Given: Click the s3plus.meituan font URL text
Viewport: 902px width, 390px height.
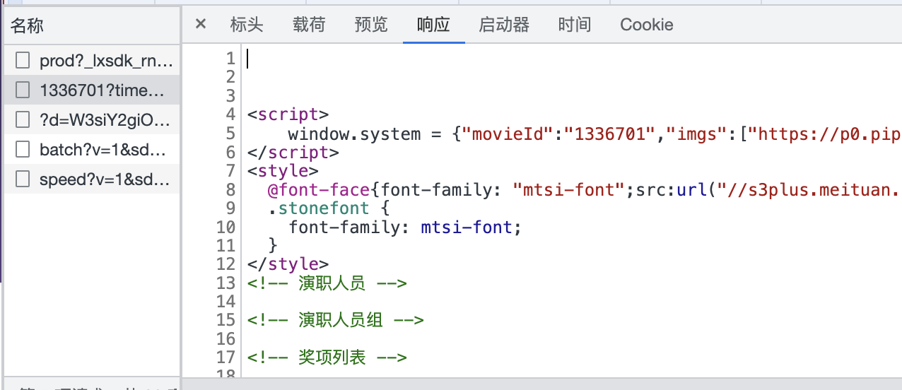Looking at the screenshot, I should (810, 190).
